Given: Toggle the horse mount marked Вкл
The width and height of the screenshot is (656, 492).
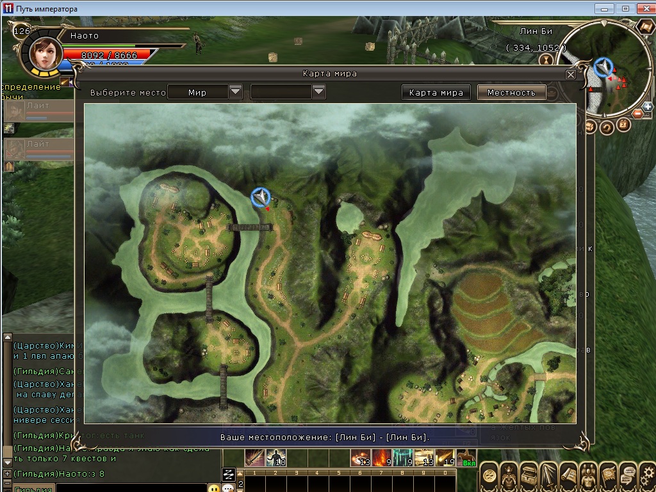Looking at the screenshot, I should 466,457.
